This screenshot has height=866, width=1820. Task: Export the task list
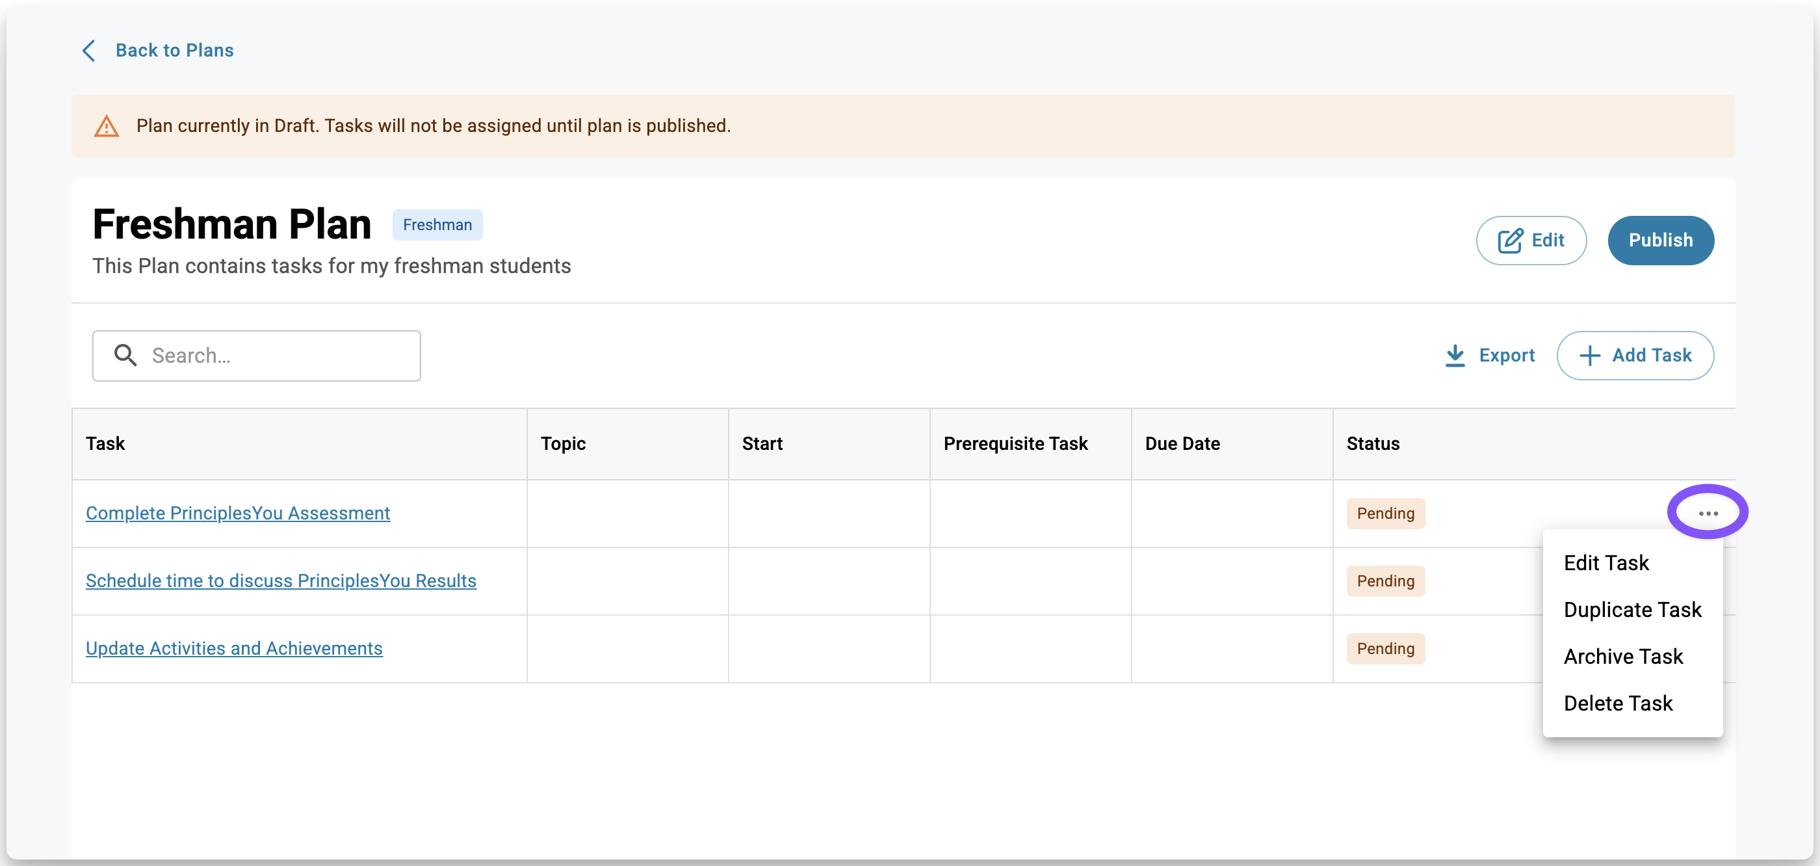[x=1490, y=356]
